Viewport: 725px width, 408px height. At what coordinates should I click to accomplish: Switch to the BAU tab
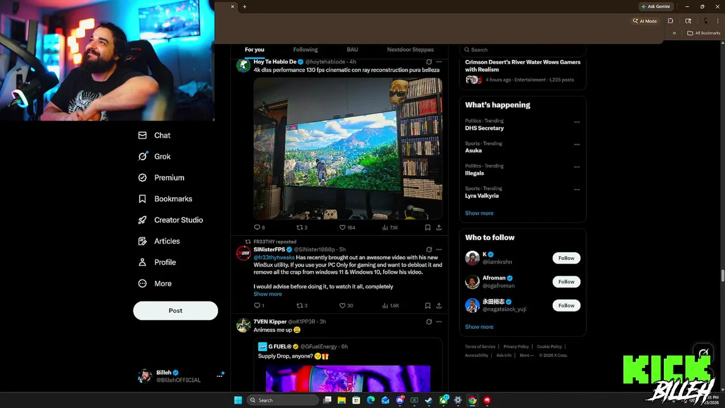tap(352, 50)
